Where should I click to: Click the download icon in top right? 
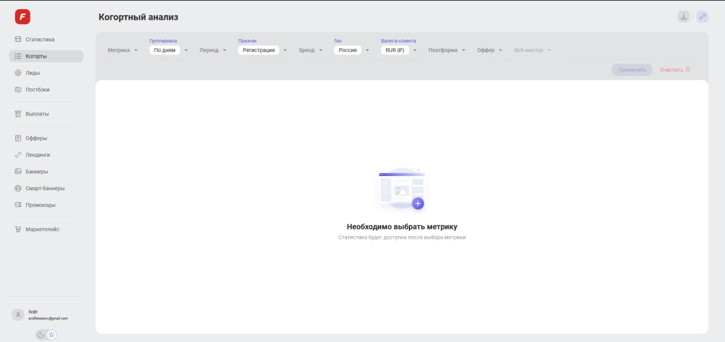[x=684, y=17]
